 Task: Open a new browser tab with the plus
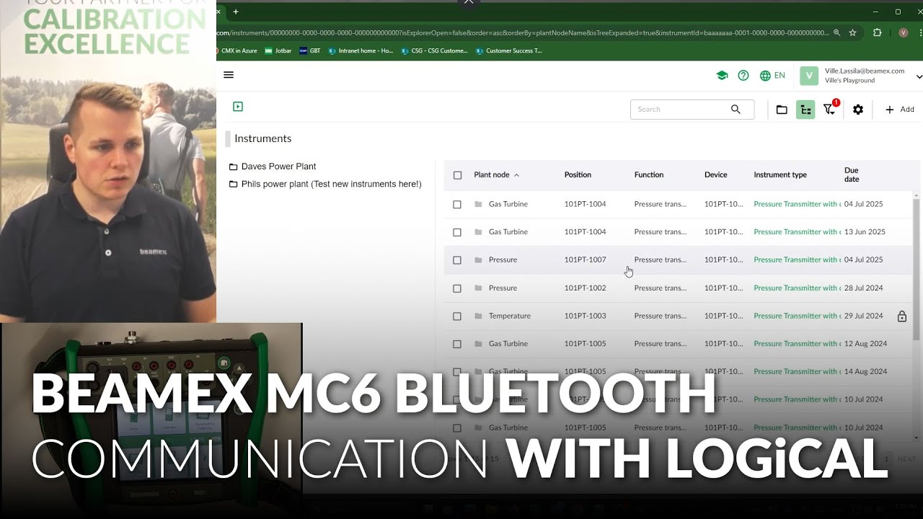[x=236, y=12]
